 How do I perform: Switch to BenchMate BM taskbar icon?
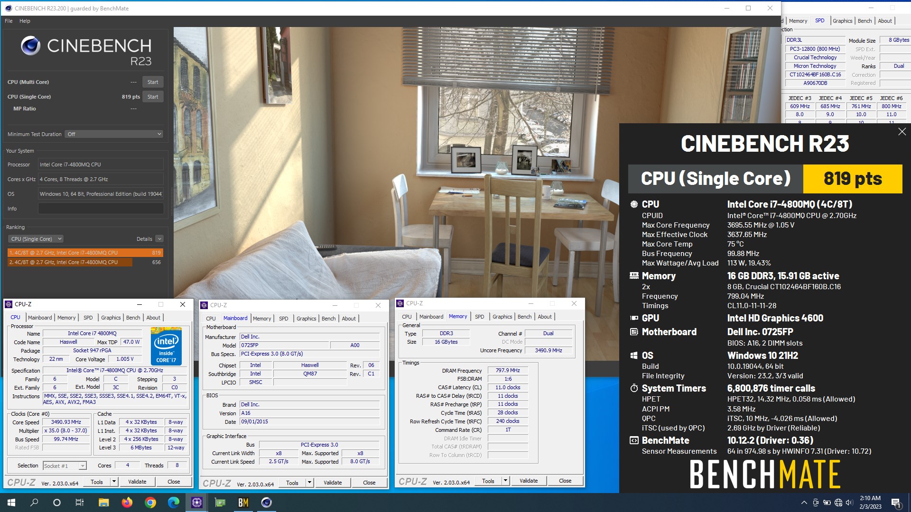(243, 503)
